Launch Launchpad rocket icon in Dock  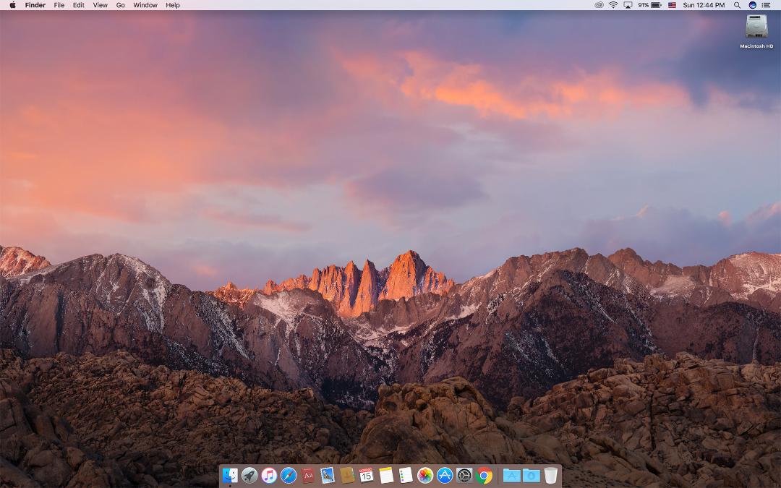tap(249, 475)
